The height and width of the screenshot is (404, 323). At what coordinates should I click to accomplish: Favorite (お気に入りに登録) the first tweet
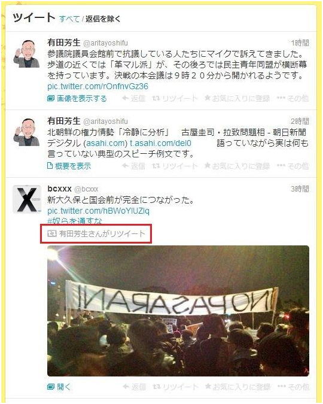point(237,98)
